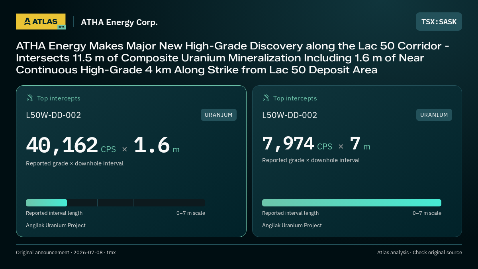Click the full interval length bar in the 7 m card
Image resolution: width=478 pixels, height=269 pixels.
click(352, 203)
